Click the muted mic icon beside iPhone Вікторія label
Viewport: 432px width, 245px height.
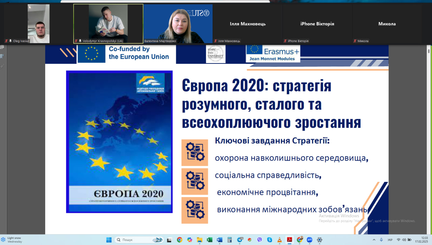tap(285, 41)
